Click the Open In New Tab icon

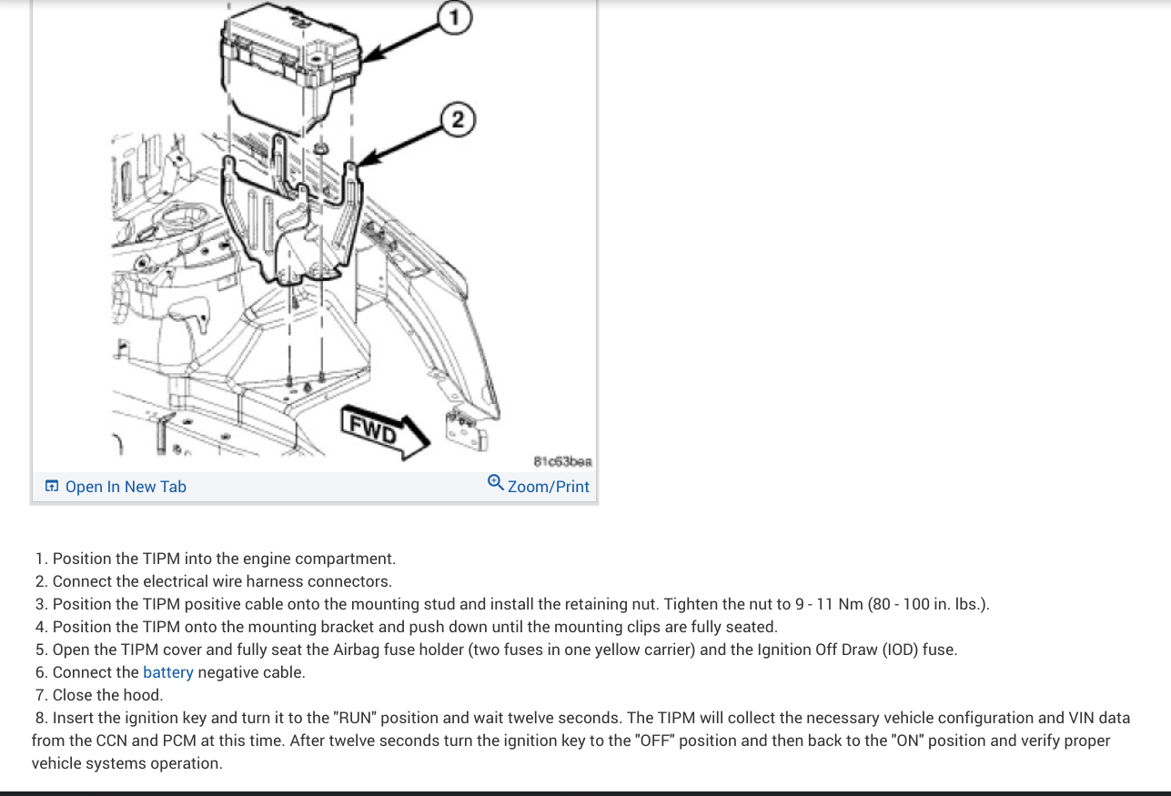(x=52, y=487)
